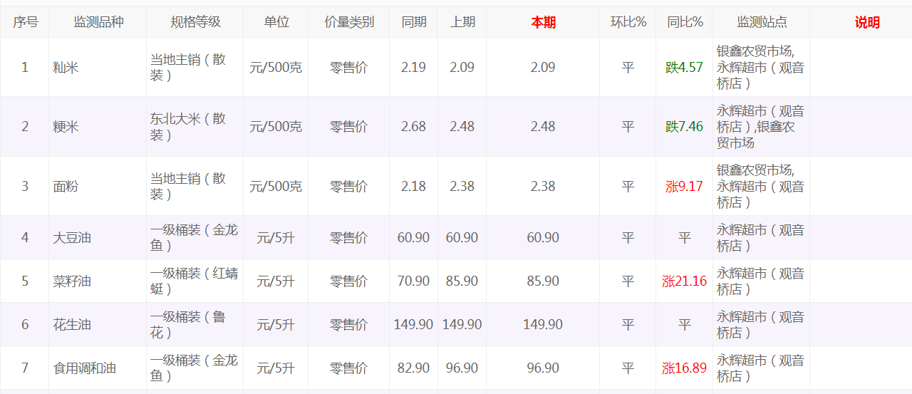Select the red 涨21.16 value
The width and height of the screenshot is (912, 394).
pos(684,281)
